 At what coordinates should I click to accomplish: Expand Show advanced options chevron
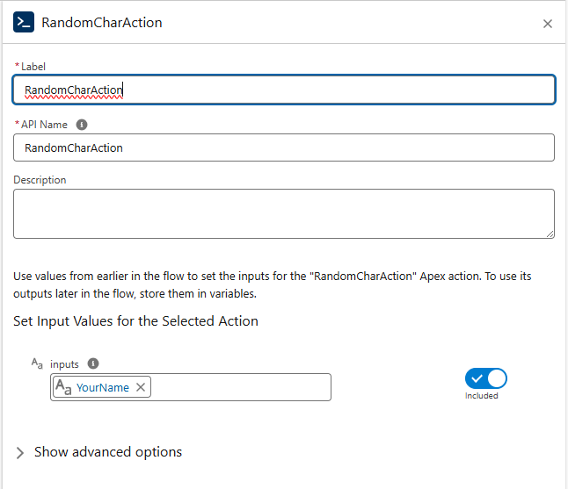coord(20,452)
